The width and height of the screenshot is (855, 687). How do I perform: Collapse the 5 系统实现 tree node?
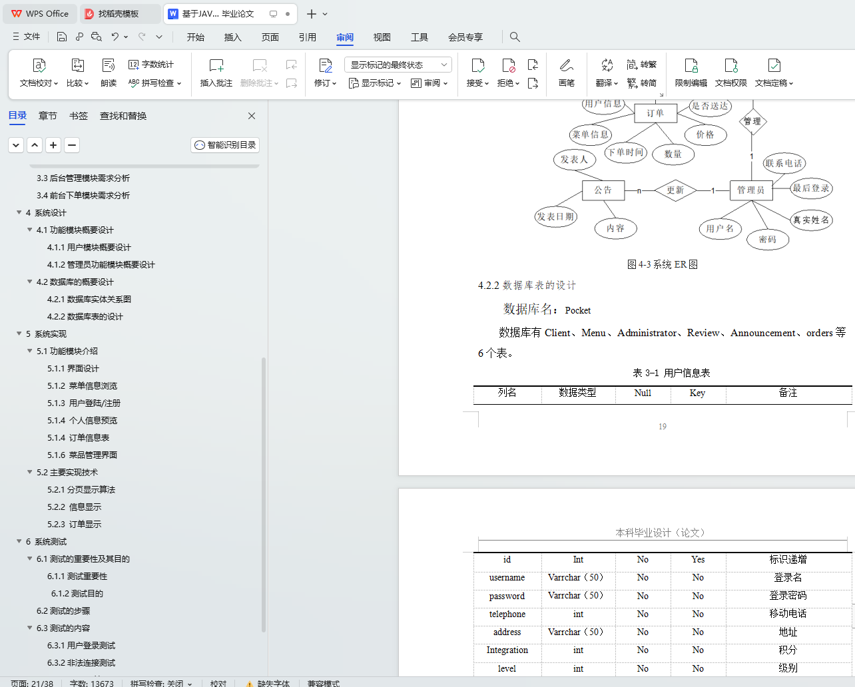tap(19, 334)
